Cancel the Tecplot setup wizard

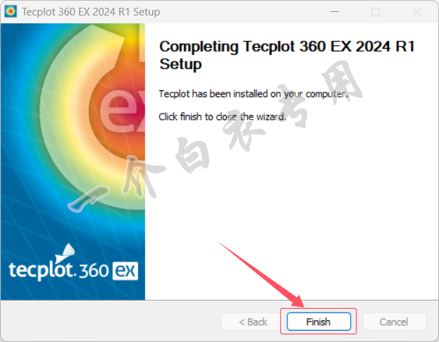coord(394,322)
